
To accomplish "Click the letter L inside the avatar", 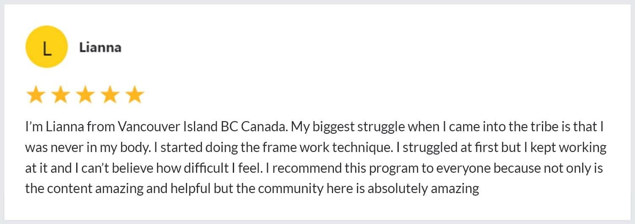I will (x=47, y=49).
